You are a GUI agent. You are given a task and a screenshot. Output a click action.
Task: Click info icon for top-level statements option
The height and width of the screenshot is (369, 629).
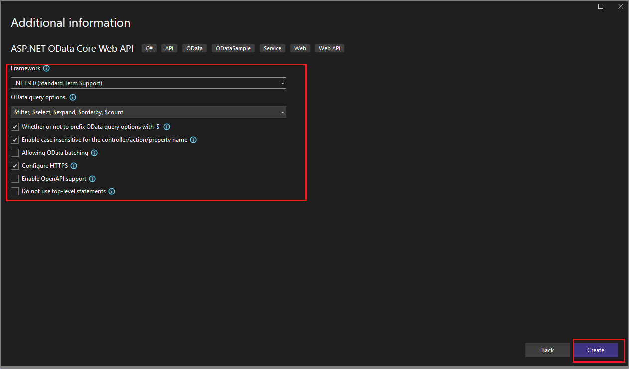(112, 191)
